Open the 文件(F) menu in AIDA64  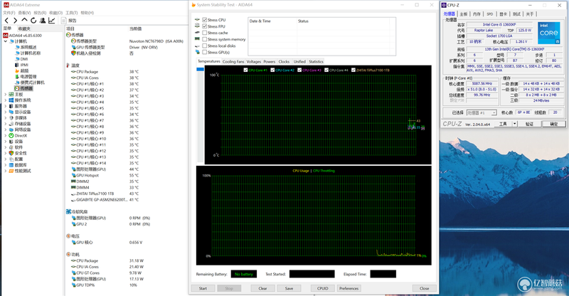[x=9, y=13]
